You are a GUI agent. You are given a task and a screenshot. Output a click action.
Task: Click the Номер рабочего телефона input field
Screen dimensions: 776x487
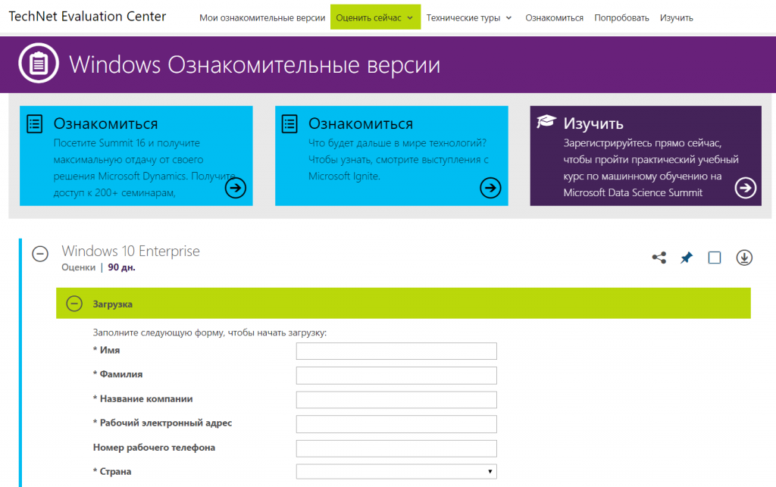(396, 448)
